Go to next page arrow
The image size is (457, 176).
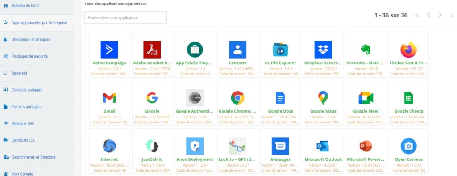click(440, 15)
